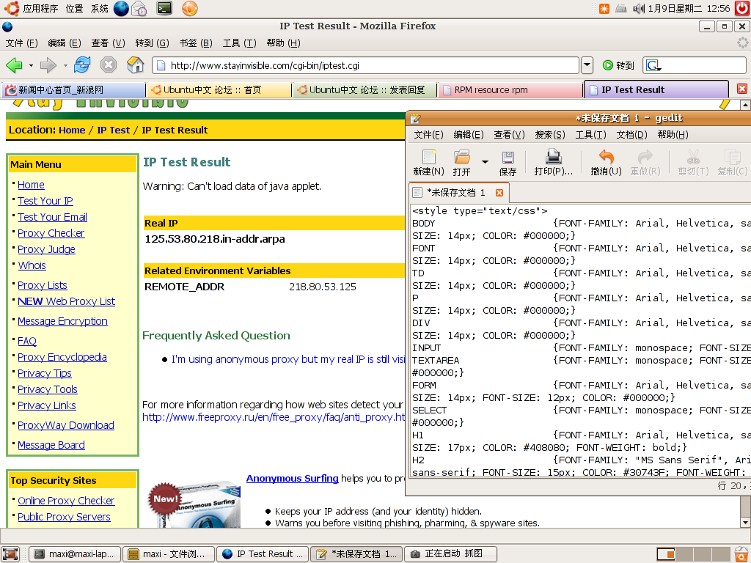Print using gedit's 打印 icon

coord(553,162)
